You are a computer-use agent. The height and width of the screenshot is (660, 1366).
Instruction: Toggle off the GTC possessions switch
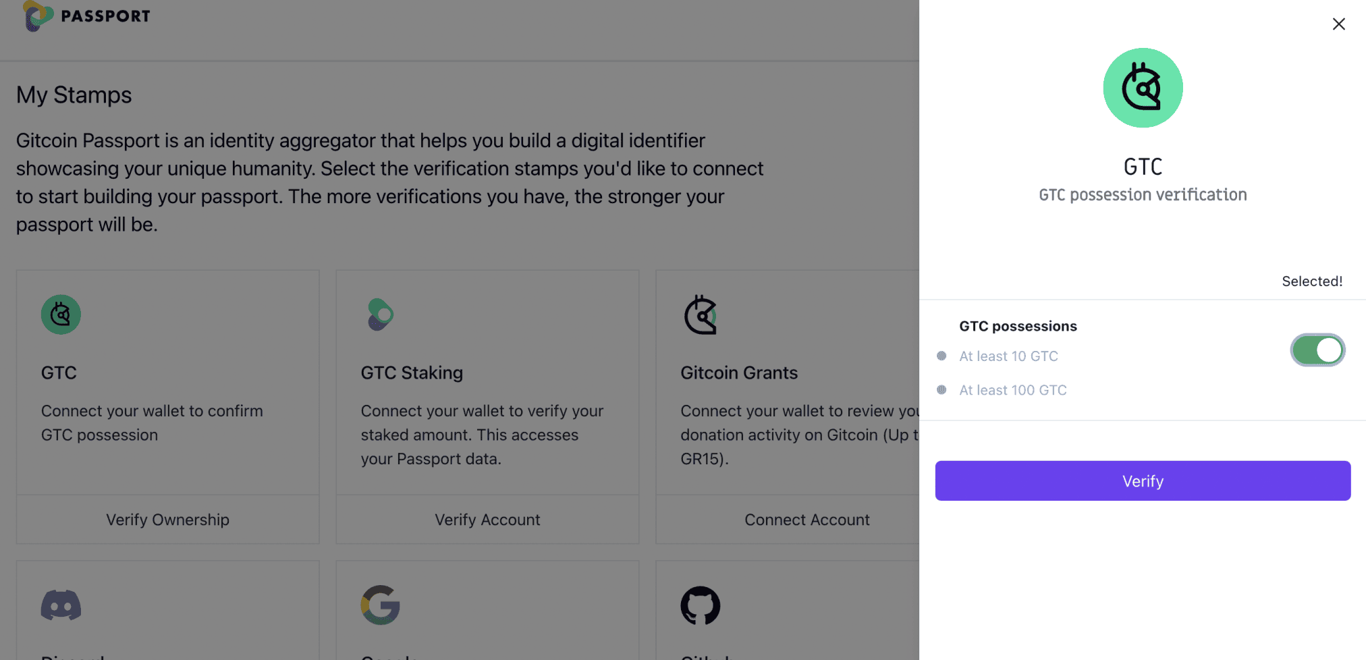pos(1317,350)
